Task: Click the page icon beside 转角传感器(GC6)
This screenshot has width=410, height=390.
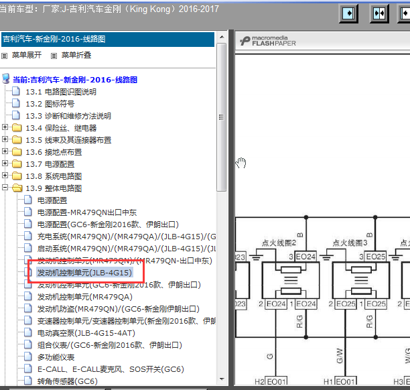Action: pos(28,381)
